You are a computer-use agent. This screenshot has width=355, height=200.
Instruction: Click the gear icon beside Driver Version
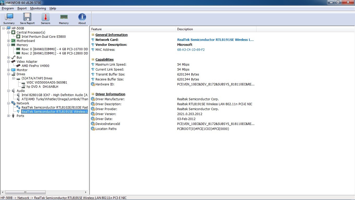[x=93, y=114]
